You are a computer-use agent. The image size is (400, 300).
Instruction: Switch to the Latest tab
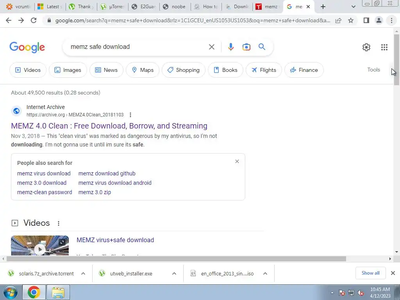click(50, 7)
